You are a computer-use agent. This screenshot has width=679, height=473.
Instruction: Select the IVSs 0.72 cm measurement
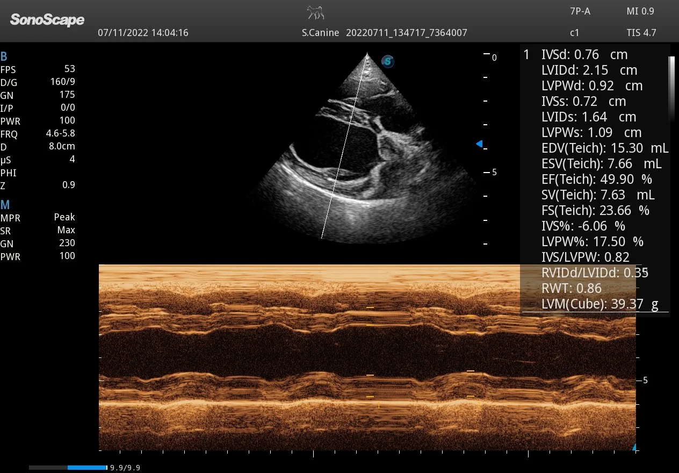click(584, 102)
